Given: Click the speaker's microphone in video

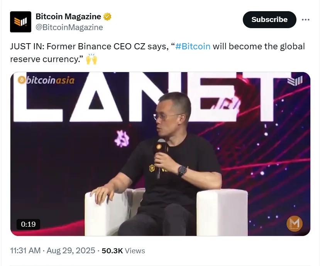Looking at the screenshot, I should (x=160, y=158).
